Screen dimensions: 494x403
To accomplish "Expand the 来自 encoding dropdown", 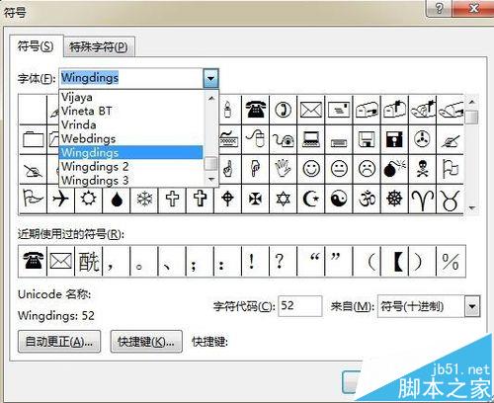I will (x=472, y=306).
